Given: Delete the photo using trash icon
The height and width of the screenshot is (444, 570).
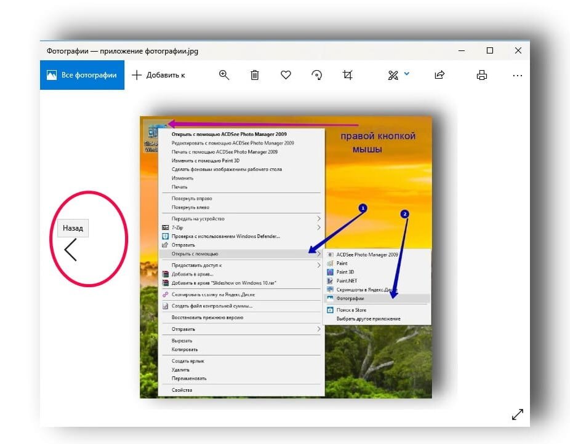Looking at the screenshot, I should (x=254, y=74).
